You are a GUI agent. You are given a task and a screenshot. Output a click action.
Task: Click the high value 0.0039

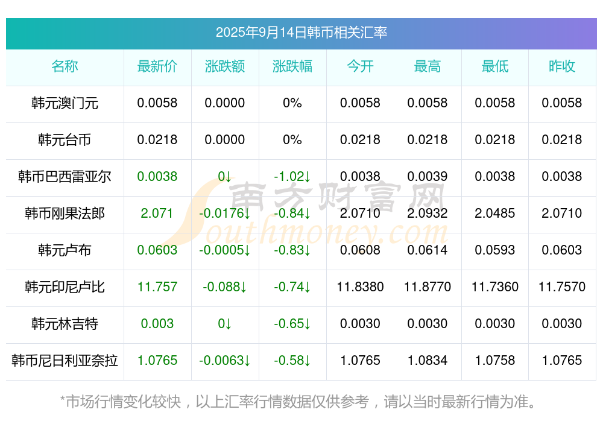(428, 177)
